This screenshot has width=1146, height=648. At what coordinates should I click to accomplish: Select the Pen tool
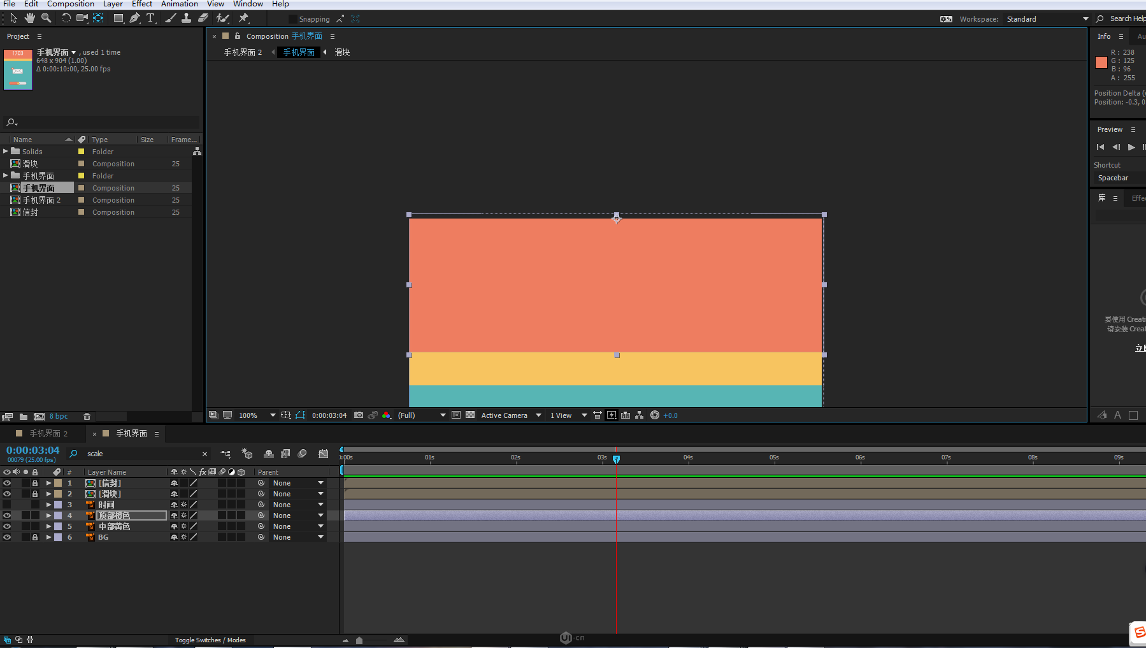[x=134, y=18]
